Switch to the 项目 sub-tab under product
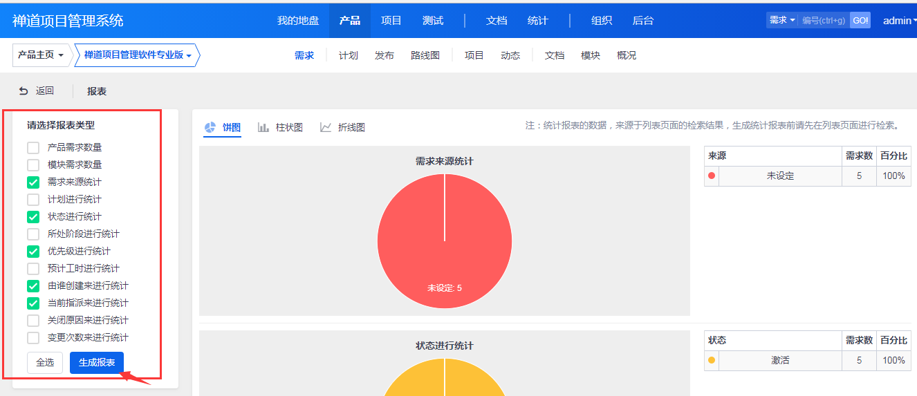This screenshot has width=917, height=396. point(474,55)
